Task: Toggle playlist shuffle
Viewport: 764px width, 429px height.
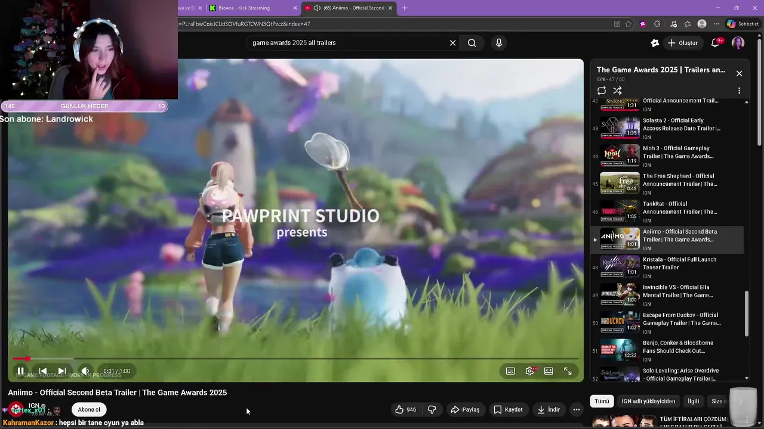Action: [x=618, y=91]
